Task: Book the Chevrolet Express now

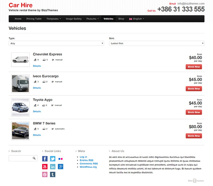Action: click(x=194, y=67)
